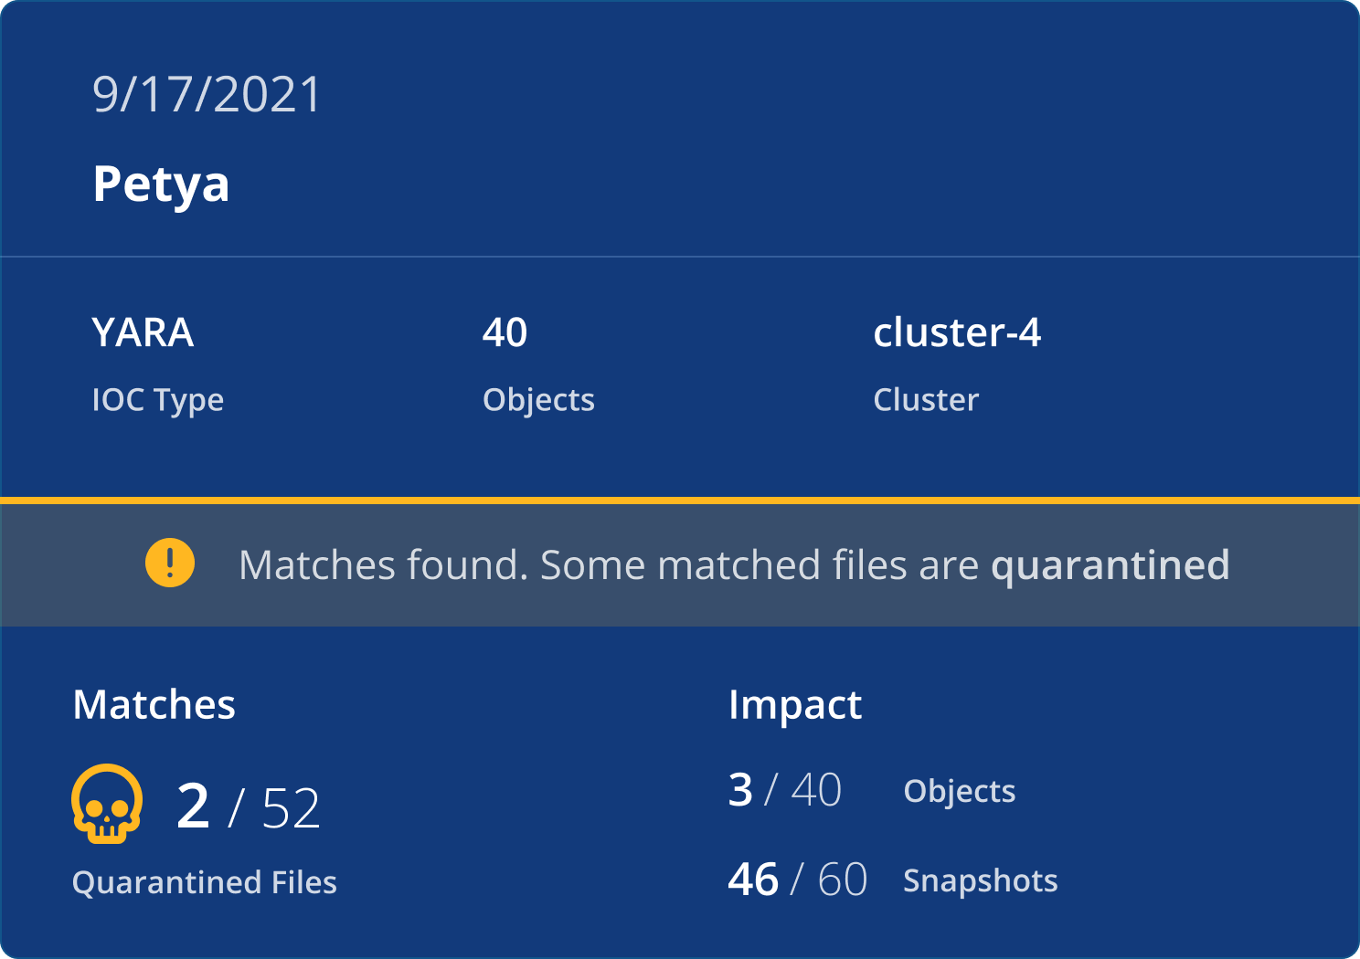Viewport: 1360px width, 959px height.
Task: Click the Objects label under 40
Action: point(538,400)
